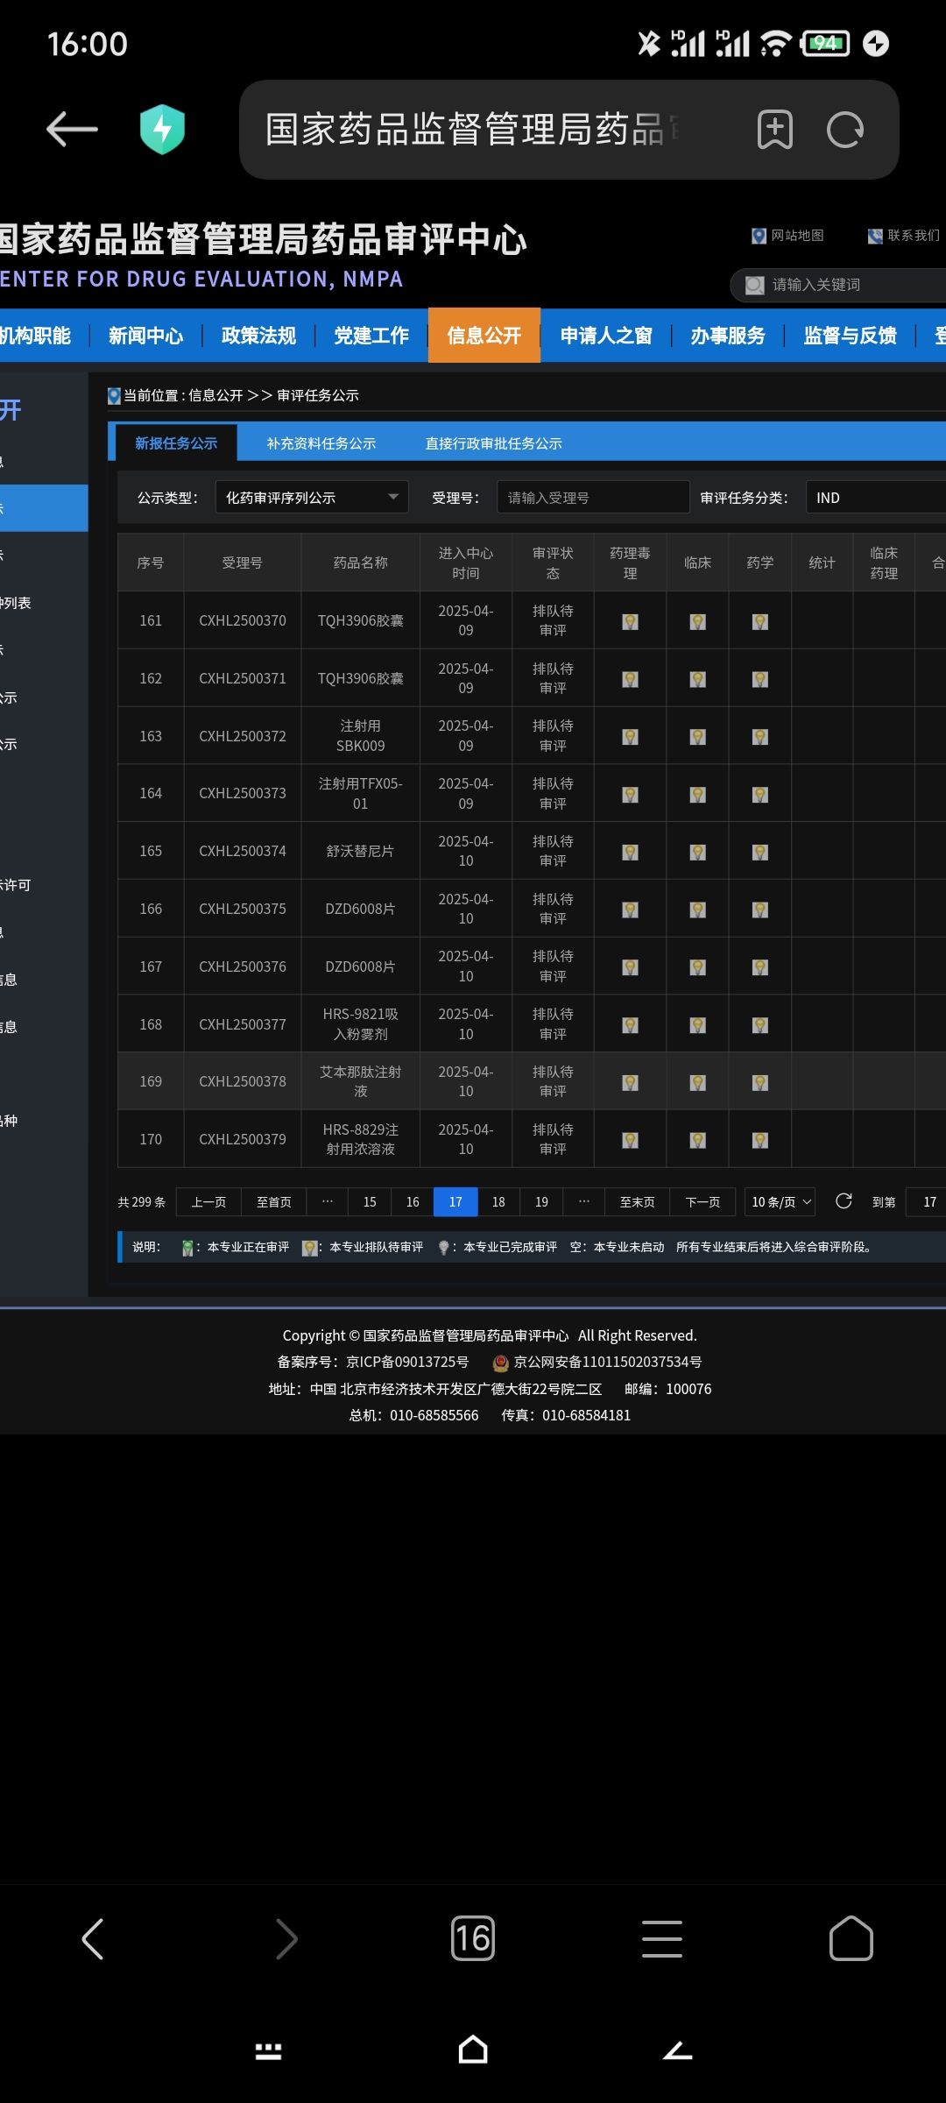946x2103 pixels.
Task: Focus the 到第 page number field
Action: [926, 1202]
